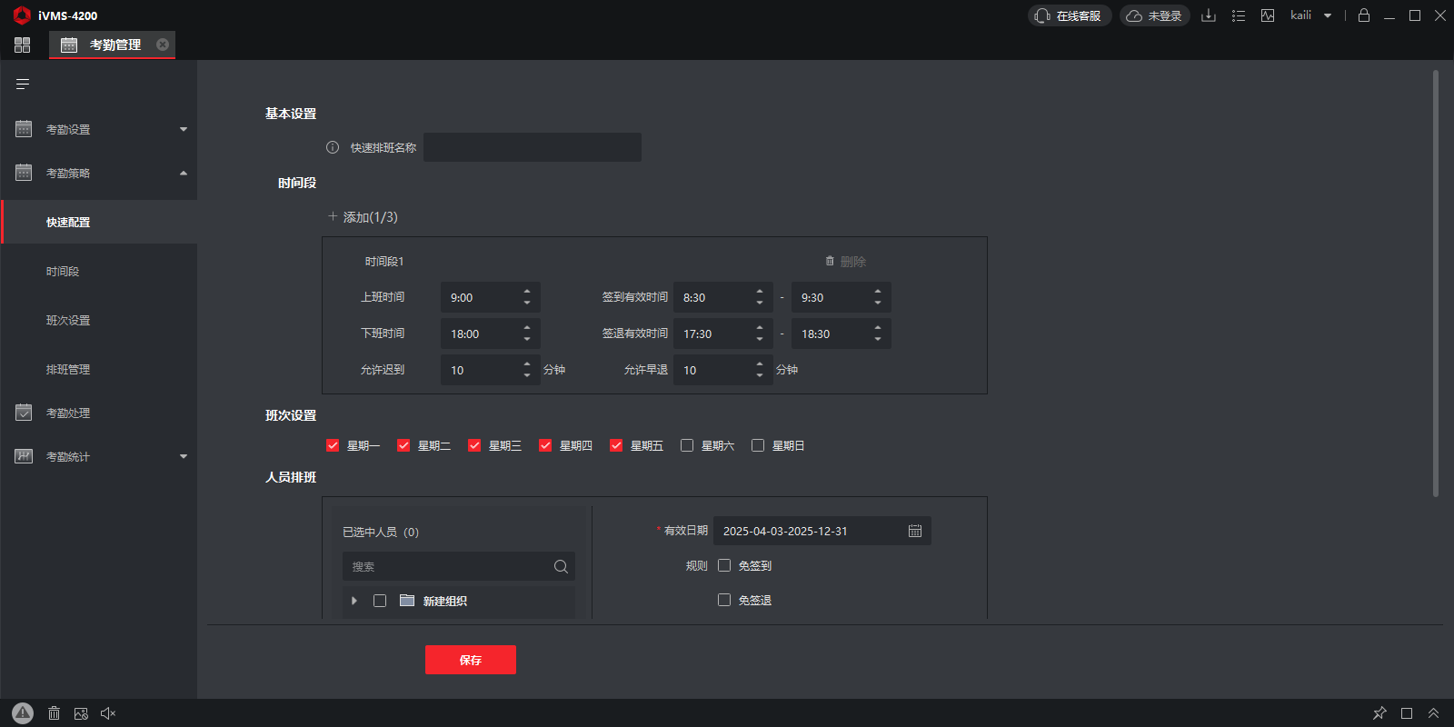Uncheck the 星期一 checkbox
1454x727 pixels.
(333, 445)
